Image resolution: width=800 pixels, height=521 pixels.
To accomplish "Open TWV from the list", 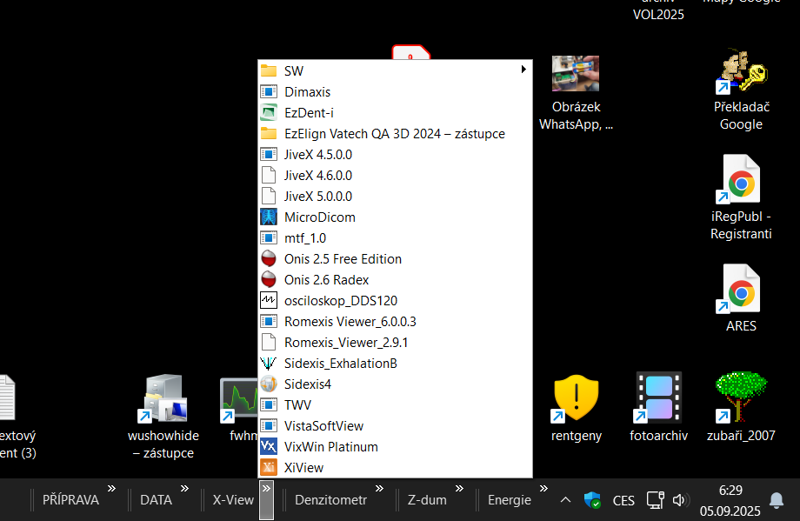I will 395,405.
